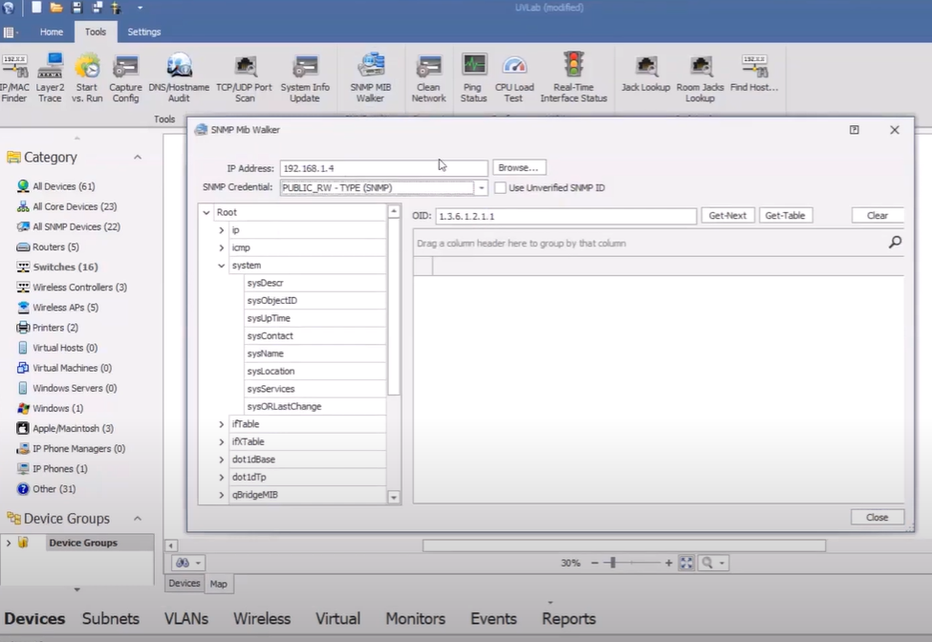
Task: Expand the qBridgeMIB tree node
Action: [221, 495]
